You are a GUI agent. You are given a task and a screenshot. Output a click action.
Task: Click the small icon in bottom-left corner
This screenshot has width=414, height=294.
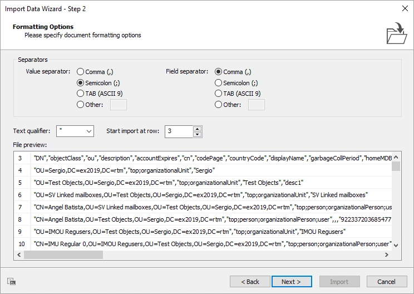coord(12,282)
